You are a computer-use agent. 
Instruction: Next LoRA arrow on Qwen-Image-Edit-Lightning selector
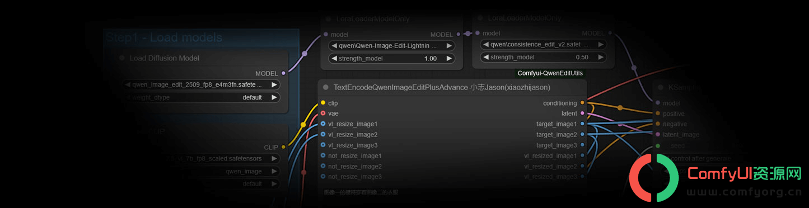(449, 46)
